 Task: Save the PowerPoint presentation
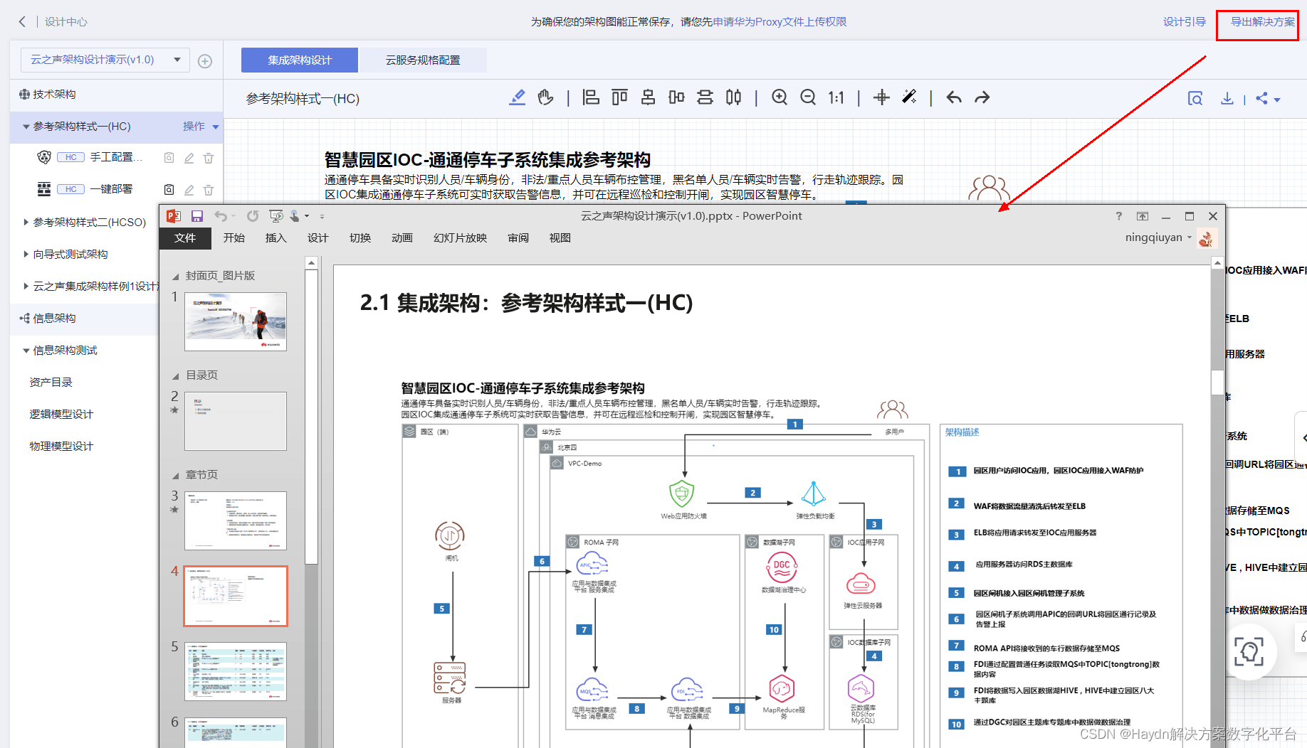pyautogui.click(x=197, y=216)
